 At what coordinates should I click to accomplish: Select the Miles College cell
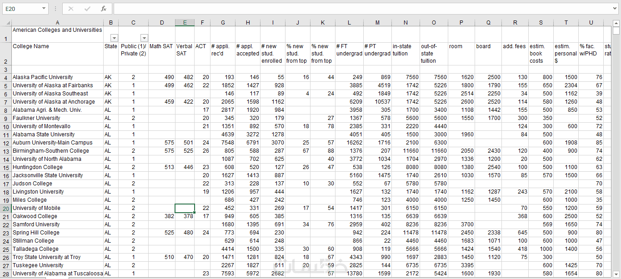point(57,200)
